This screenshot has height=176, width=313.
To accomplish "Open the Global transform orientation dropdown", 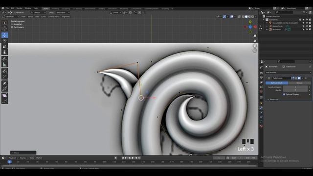I will point(115,13).
